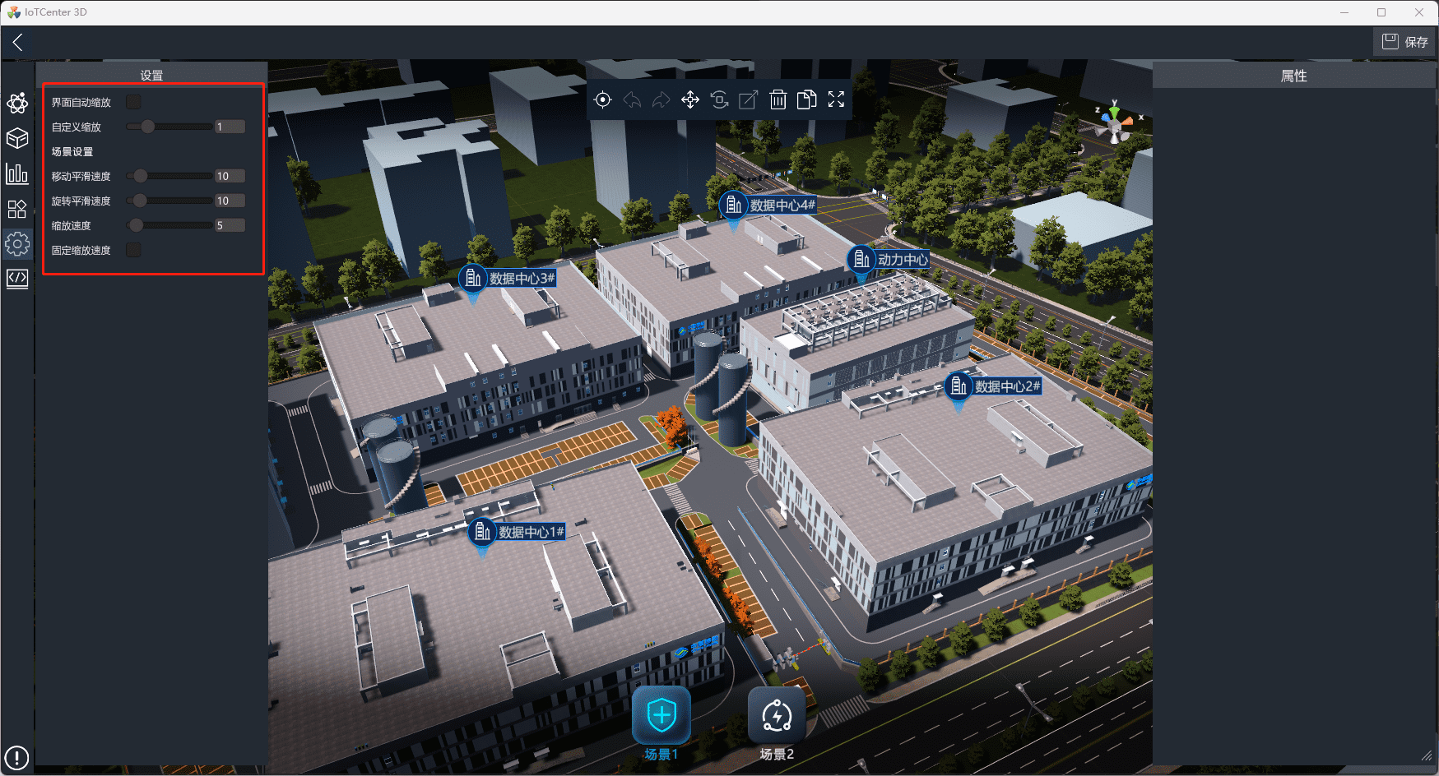Click the copy icon in scene toolbar
1439x776 pixels.
coord(807,99)
